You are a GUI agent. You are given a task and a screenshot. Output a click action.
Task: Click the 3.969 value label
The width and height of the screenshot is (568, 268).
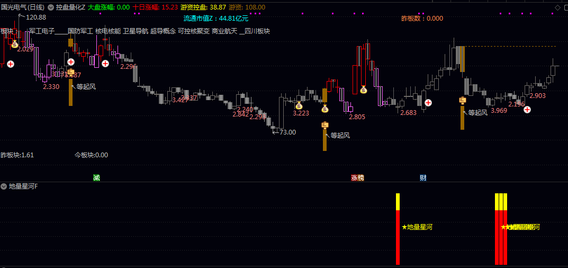tap(499, 111)
